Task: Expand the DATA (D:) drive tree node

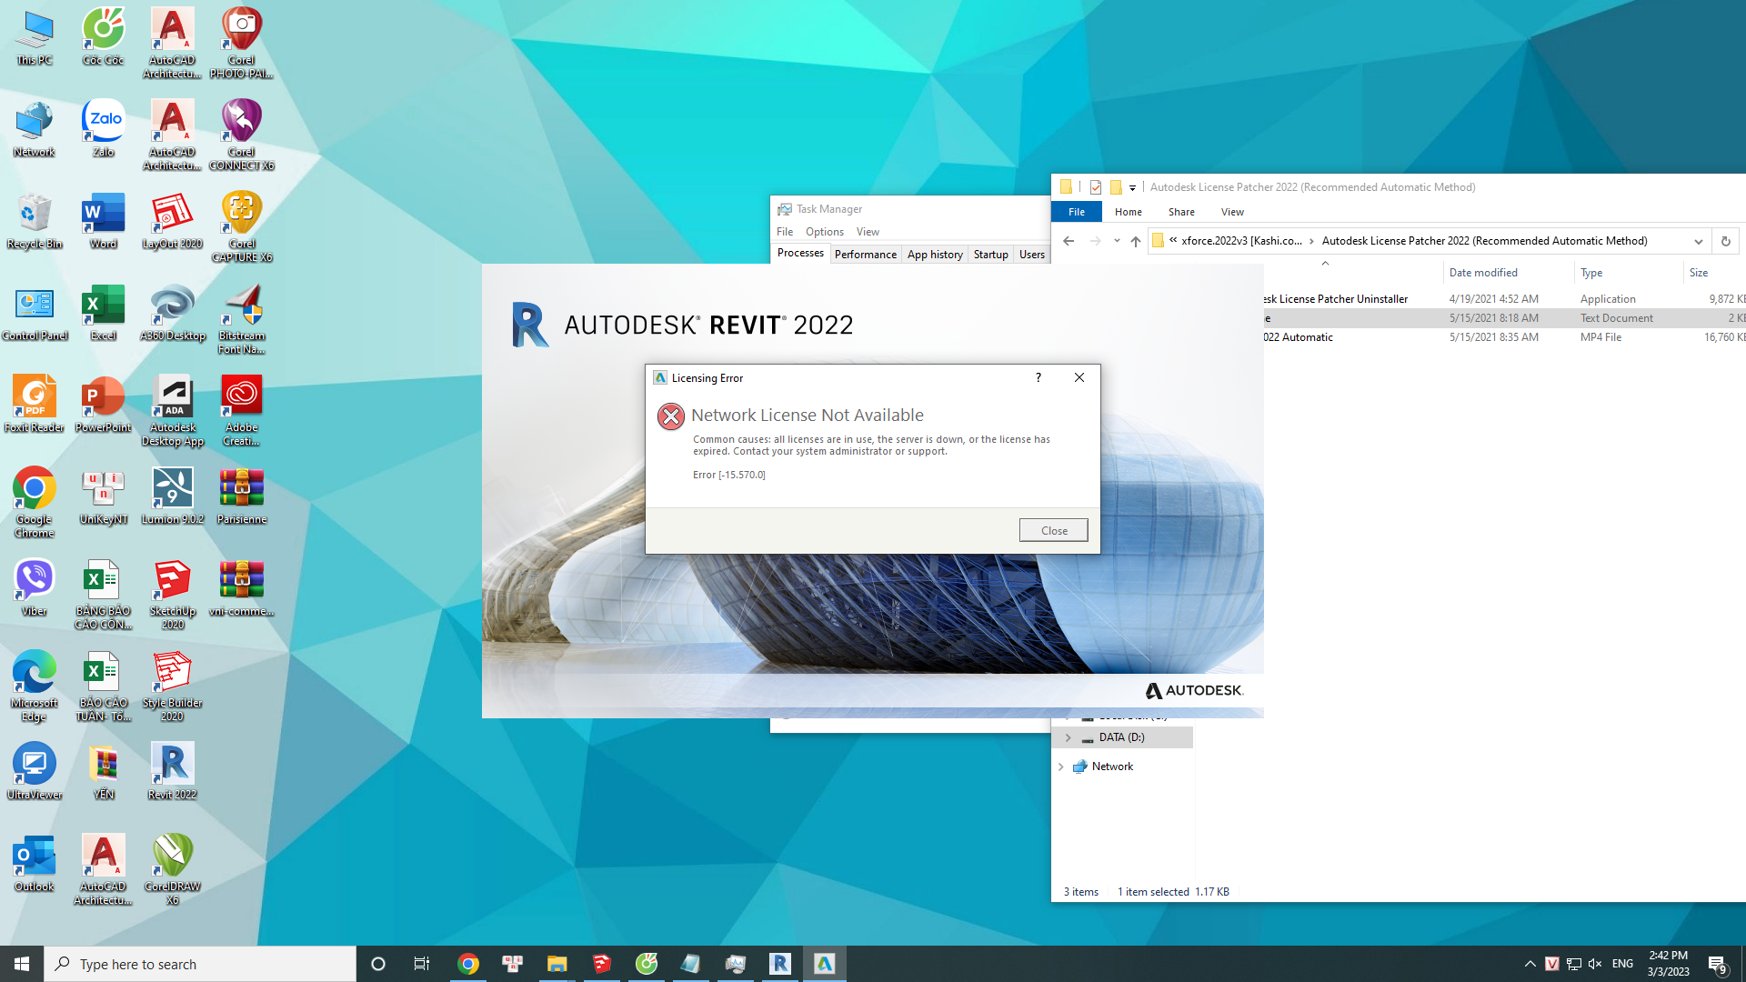Action: pyautogui.click(x=1069, y=737)
